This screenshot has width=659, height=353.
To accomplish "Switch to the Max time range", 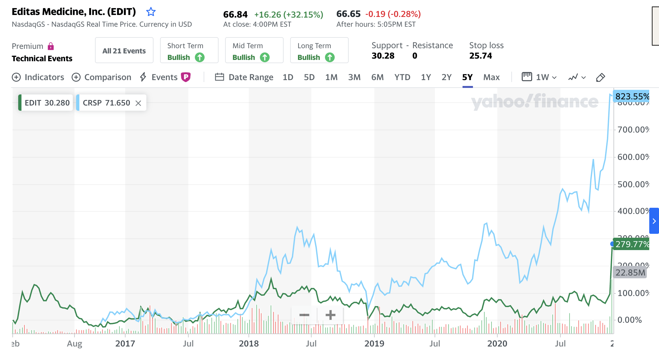I will click(491, 77).
